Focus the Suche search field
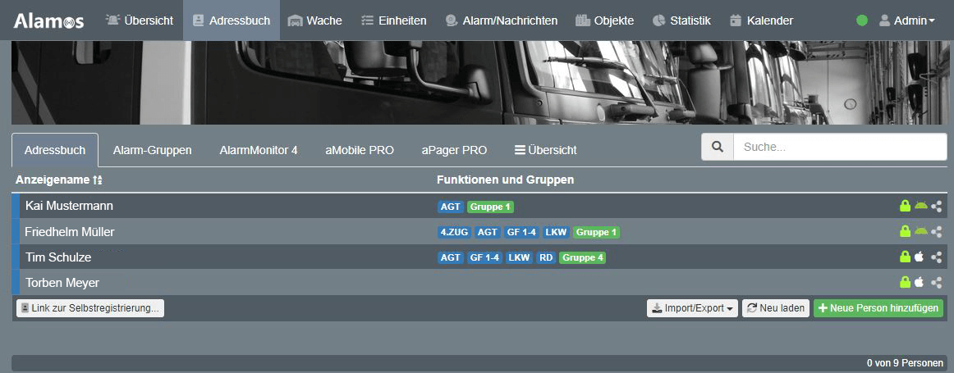The height and width of the screenshot is (373, 954). (x=840, y=147)
